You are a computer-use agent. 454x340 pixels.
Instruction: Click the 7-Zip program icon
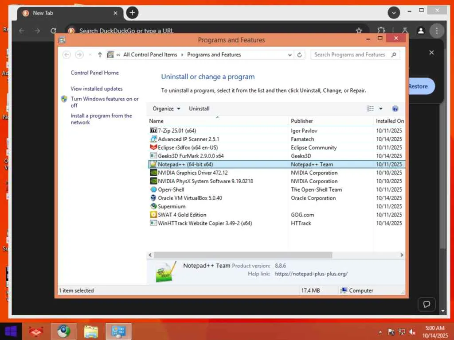(153, 131)
